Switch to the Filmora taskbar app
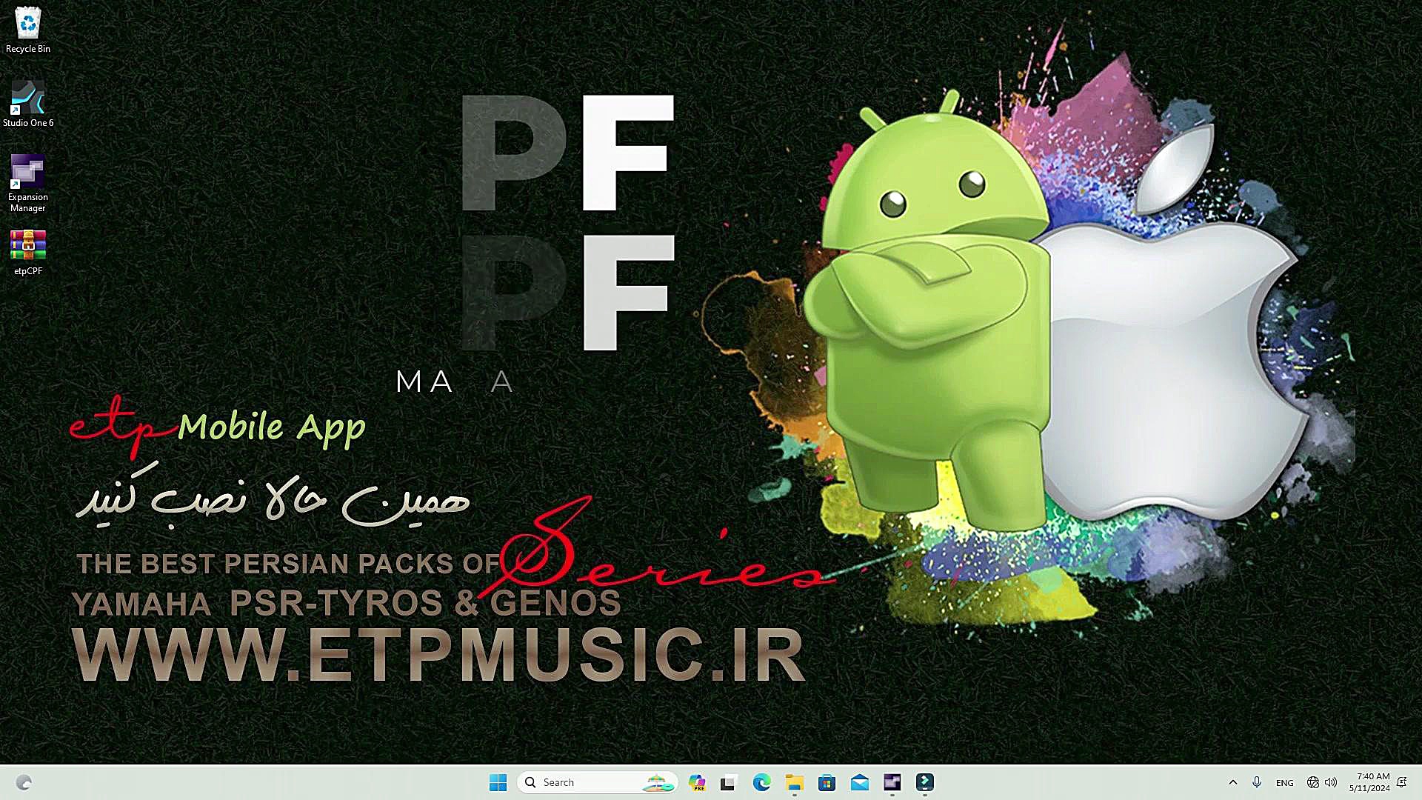Image resolution: width=1422 pixels, height=800 pixels. point(924,782)
